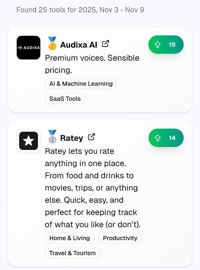Open the Audixa AI title link

(79, 45)
